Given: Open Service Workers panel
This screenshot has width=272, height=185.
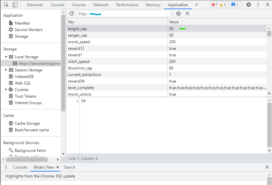Looking at the screenshot, I should (26, 29).
